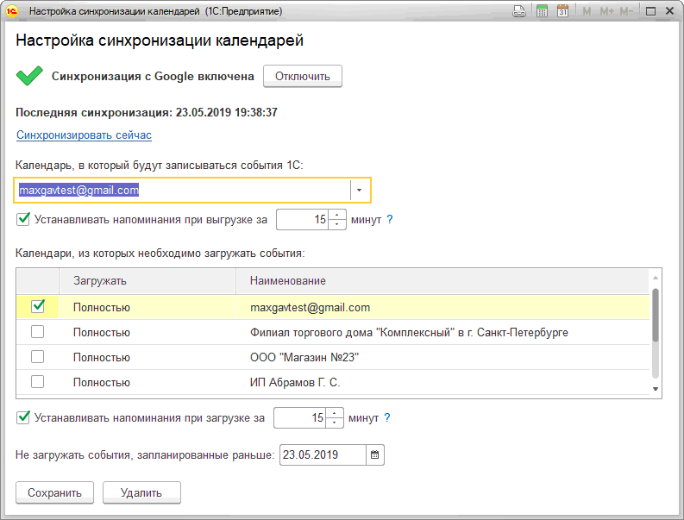
Task: Increase import reminder minutes with up arrow
Action: tap(334, 413)
